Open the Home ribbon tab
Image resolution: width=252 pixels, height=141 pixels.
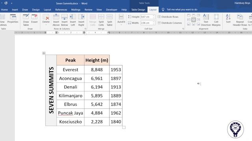4,9
